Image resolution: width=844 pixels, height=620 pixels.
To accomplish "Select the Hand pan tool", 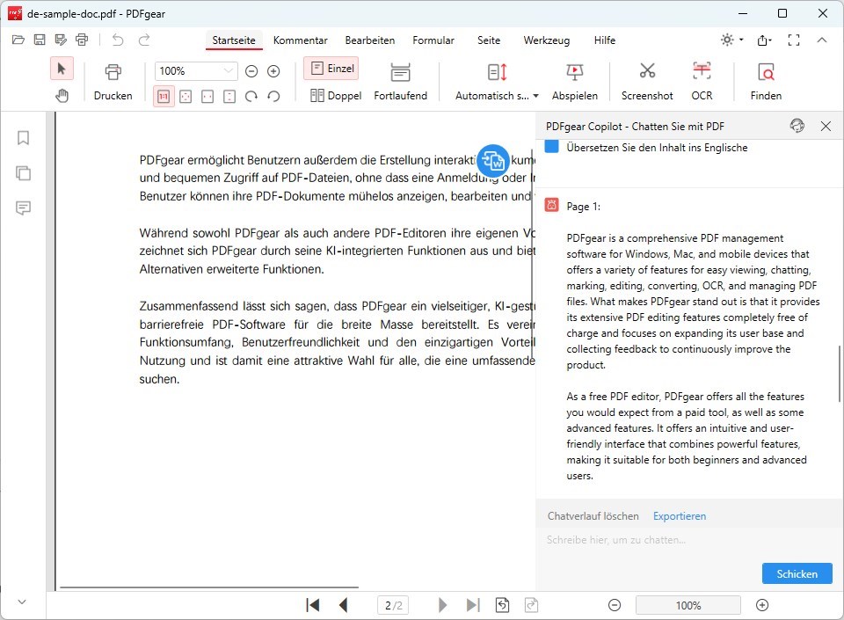I will coord(62,96).
